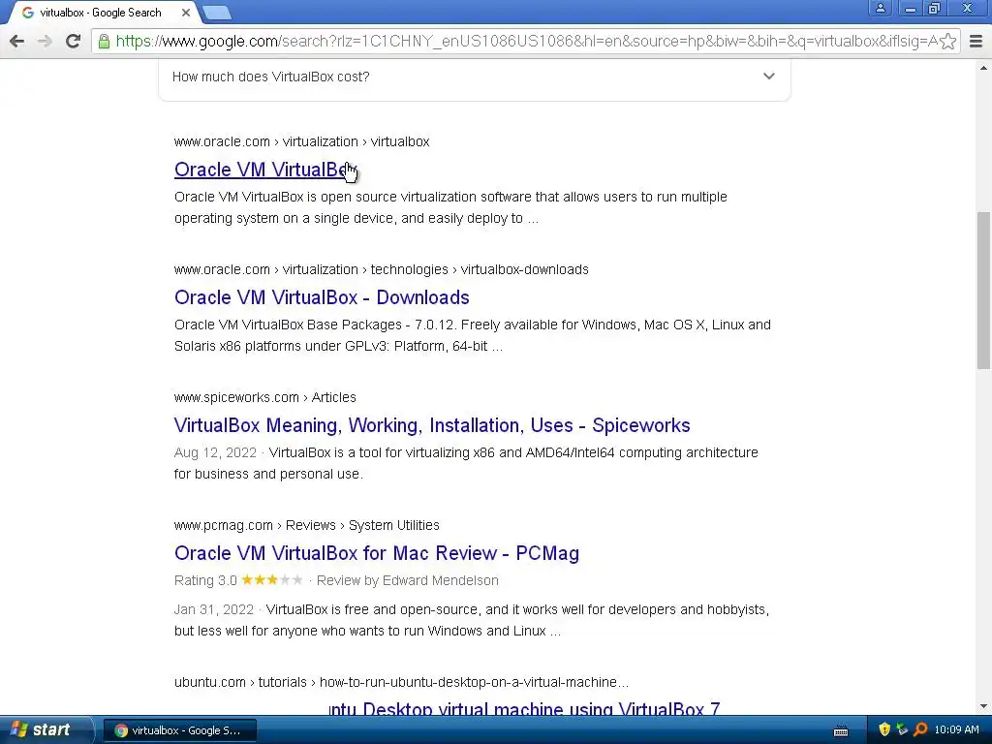Select the virtualbox - Google Search tab
The image size is (992, 744).
tap(101, 12)
